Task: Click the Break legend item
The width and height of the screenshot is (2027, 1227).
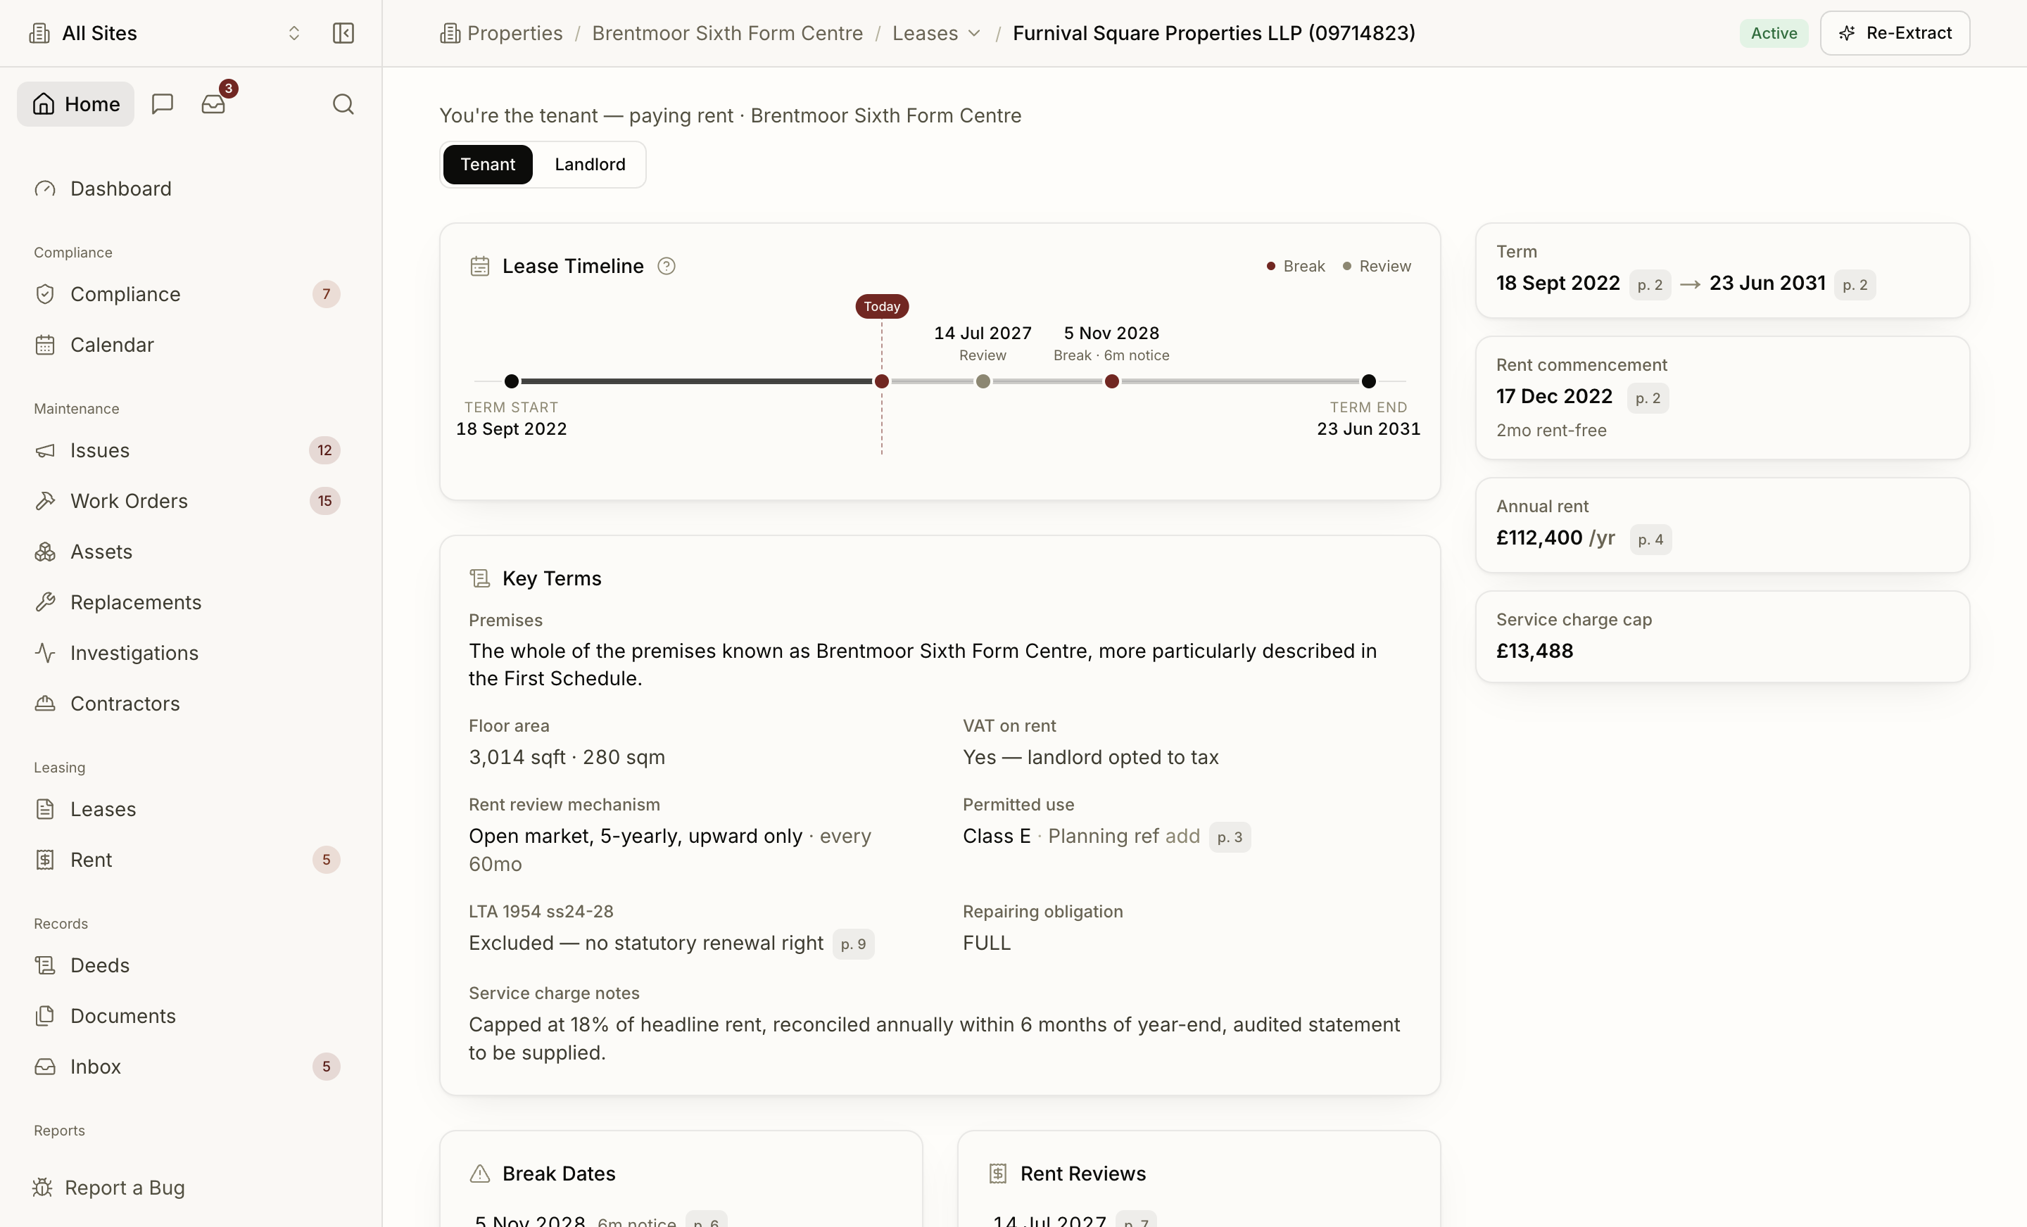Action: [x=1296, y=266]
